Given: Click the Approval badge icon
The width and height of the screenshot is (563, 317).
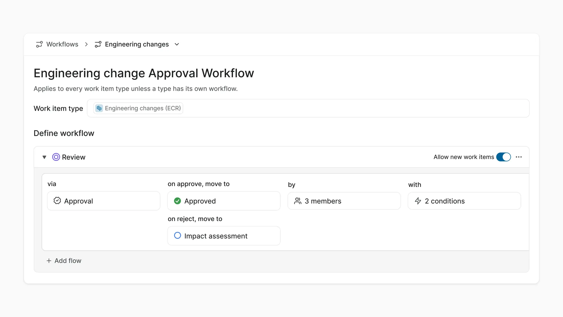Looking at the screenshot, I should coord(57,201).
